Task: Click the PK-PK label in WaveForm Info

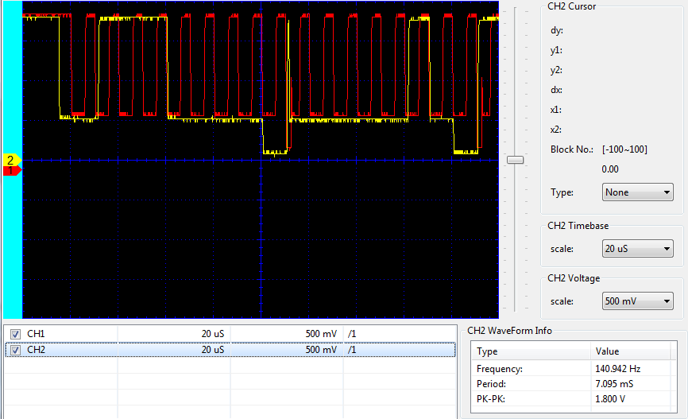Action: pyautogui.click(x=491, y=399)
